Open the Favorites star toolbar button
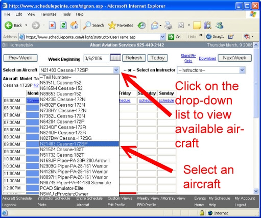 tap(121, 26)
